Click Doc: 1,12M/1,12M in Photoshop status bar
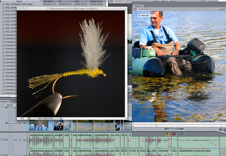Image resolution: width=226 pixels, height=156 pixels. (45, 119)
